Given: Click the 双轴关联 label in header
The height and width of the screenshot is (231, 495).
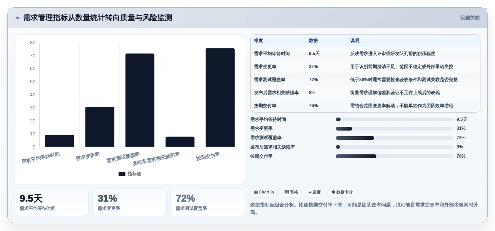Looking at the screenshot, I should point(470,18).
